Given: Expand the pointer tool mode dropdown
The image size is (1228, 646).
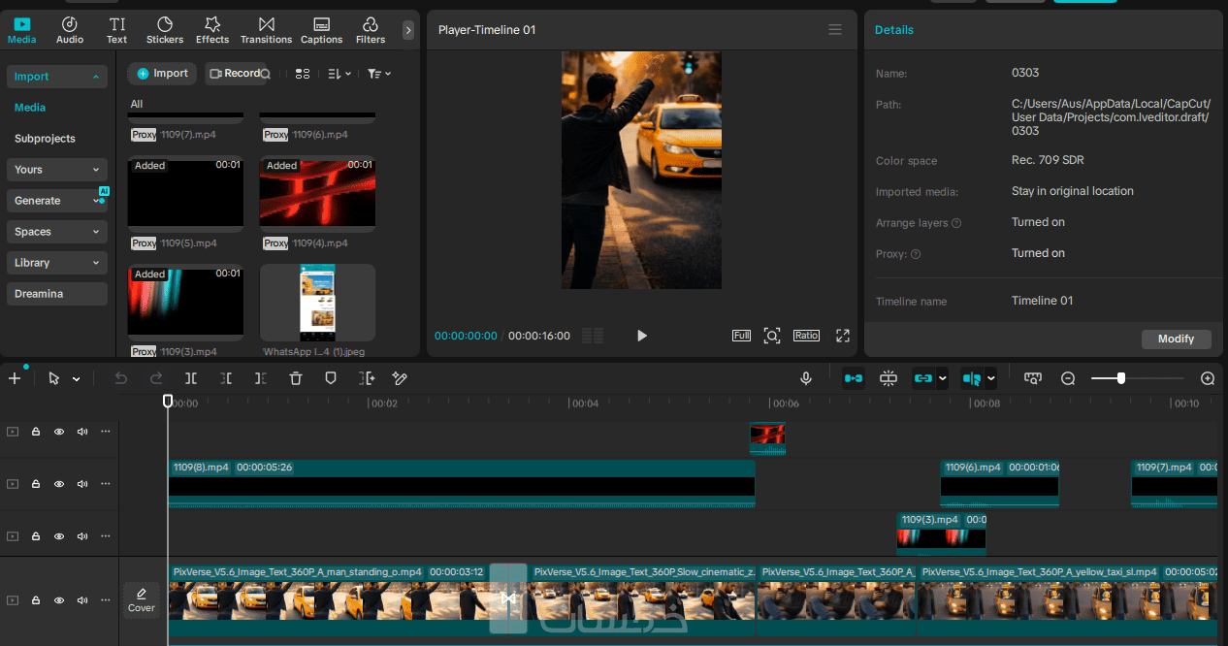Looking at the screenshot, I should coord(76,379).
